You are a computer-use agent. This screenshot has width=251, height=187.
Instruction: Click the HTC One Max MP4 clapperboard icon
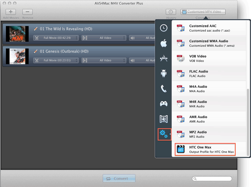[x=181, y=149]
